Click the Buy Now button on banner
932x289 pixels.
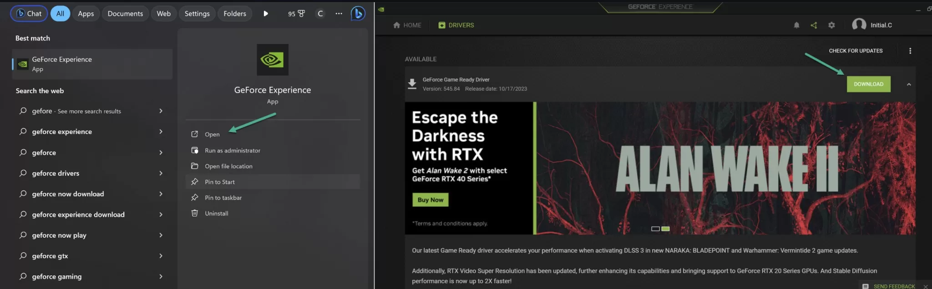[x=431, y=200]
